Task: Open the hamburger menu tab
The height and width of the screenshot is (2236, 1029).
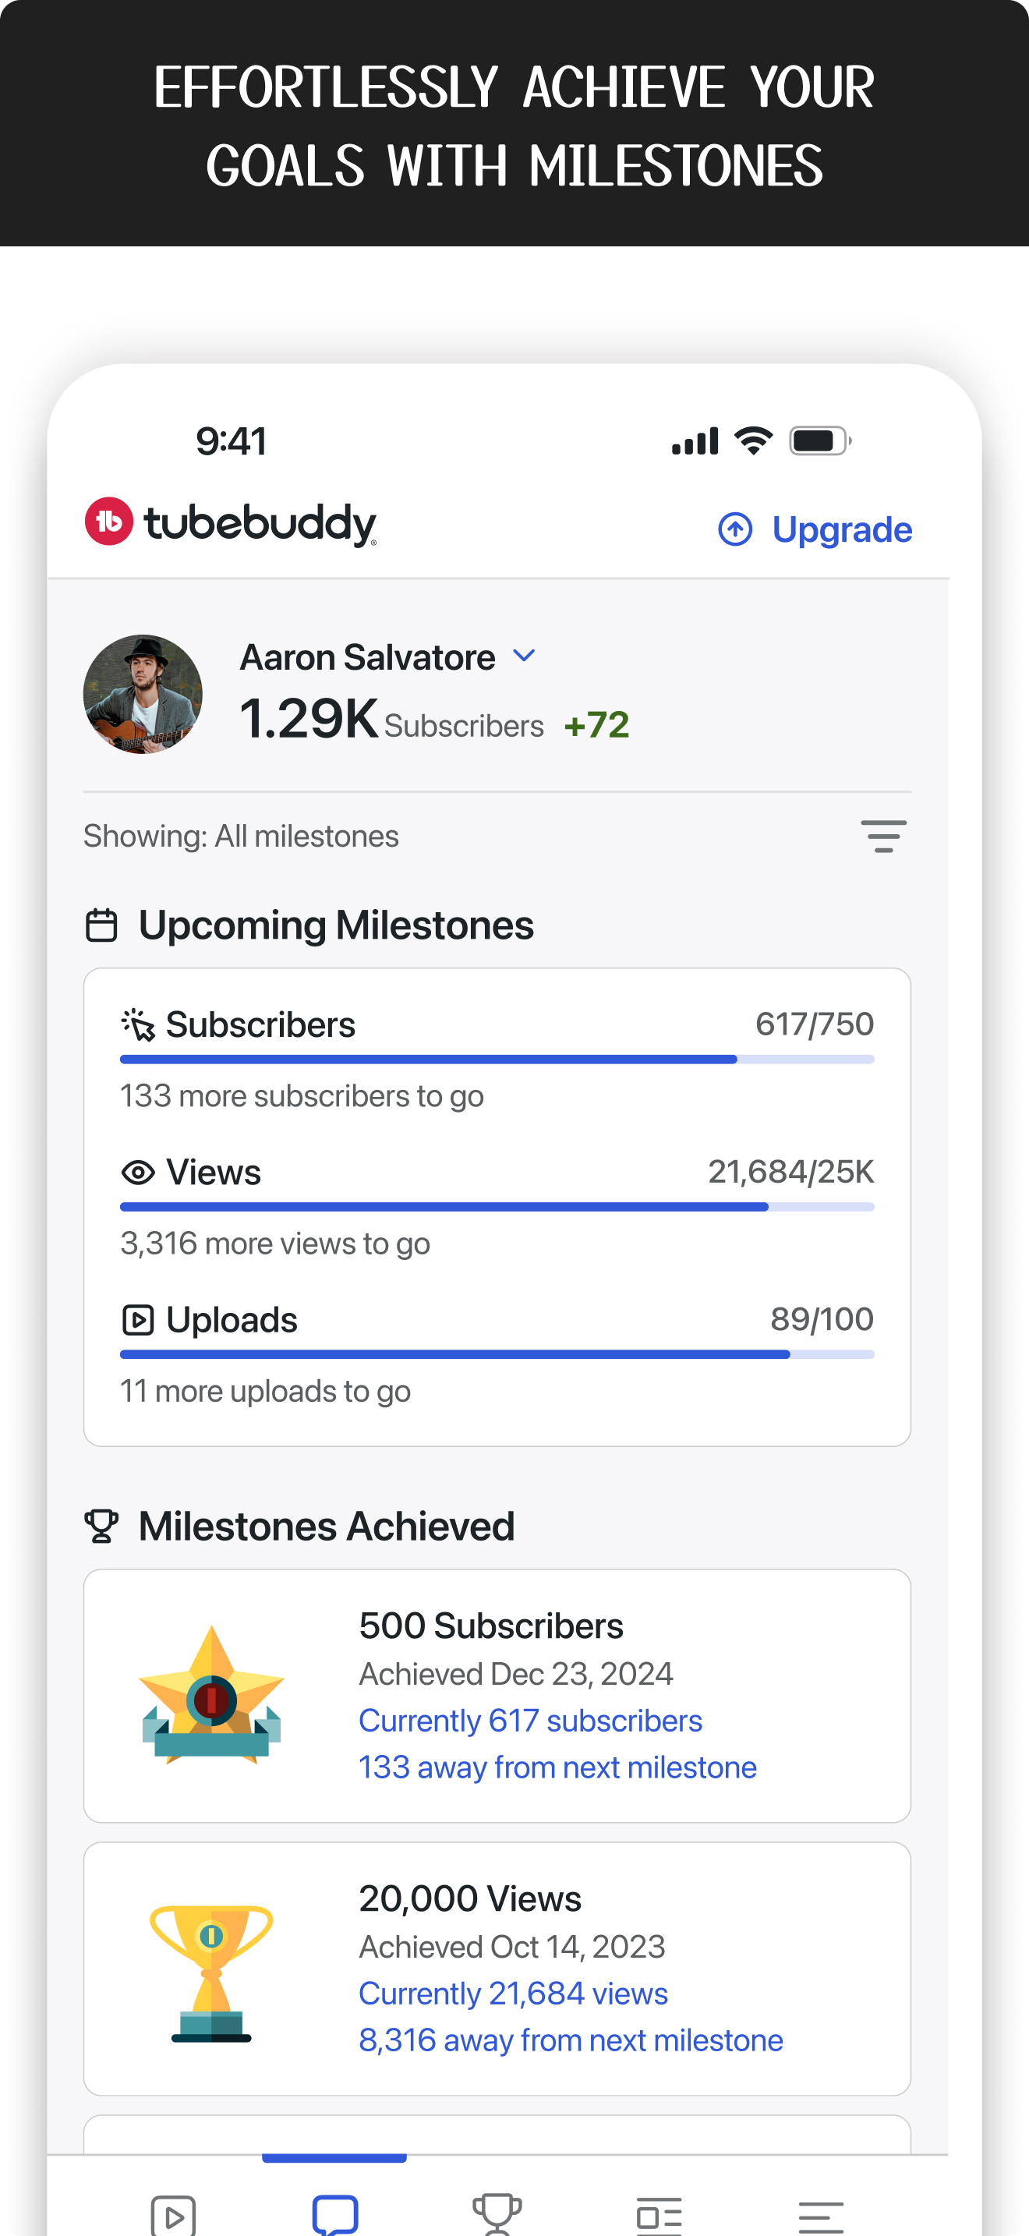Action: (x=821, y=2217)
